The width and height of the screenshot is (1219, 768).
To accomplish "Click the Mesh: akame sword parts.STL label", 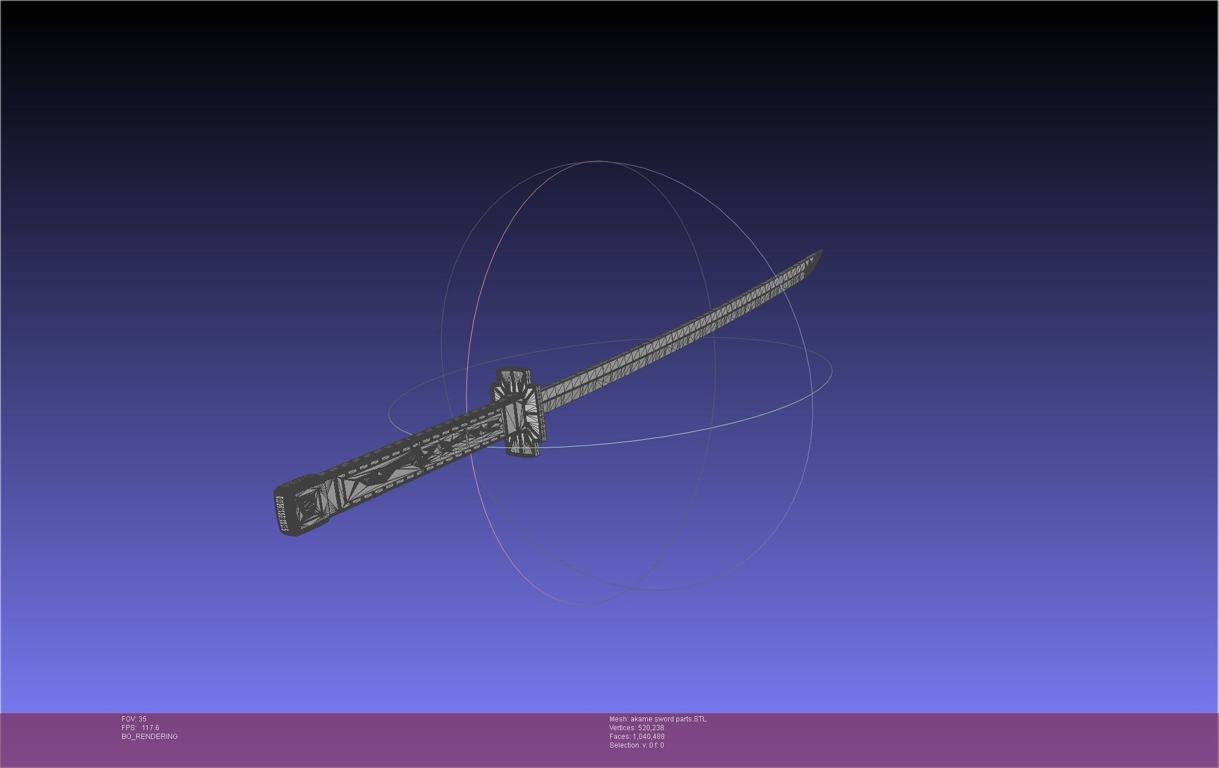I will (658, 719).
